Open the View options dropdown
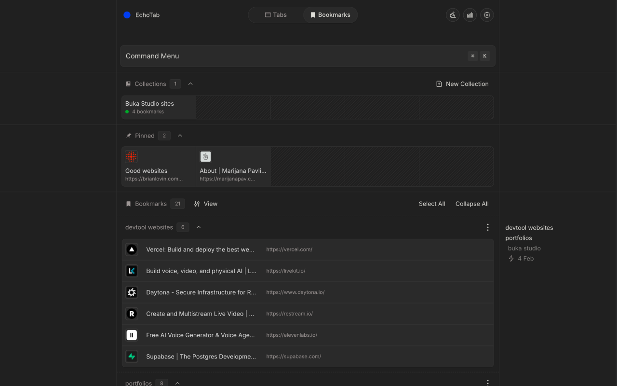This screenshot has height=386, width=617. (206, 204)
